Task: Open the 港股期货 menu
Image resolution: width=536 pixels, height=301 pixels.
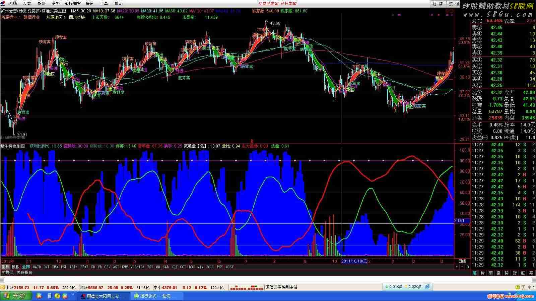Action: point(72,3)
